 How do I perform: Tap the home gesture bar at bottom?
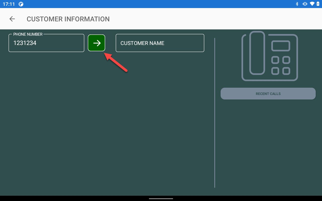pos(161,198)
